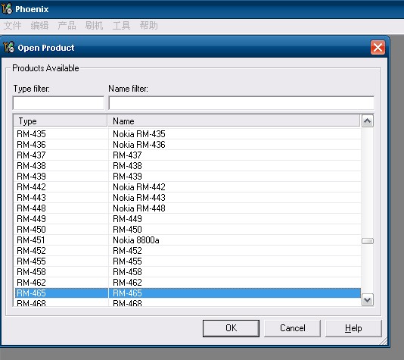Viewport: 404px width, 360px height.
Task: Click the Open Product dialog icon
Action: pyautogui.click(x=9, y=47)
